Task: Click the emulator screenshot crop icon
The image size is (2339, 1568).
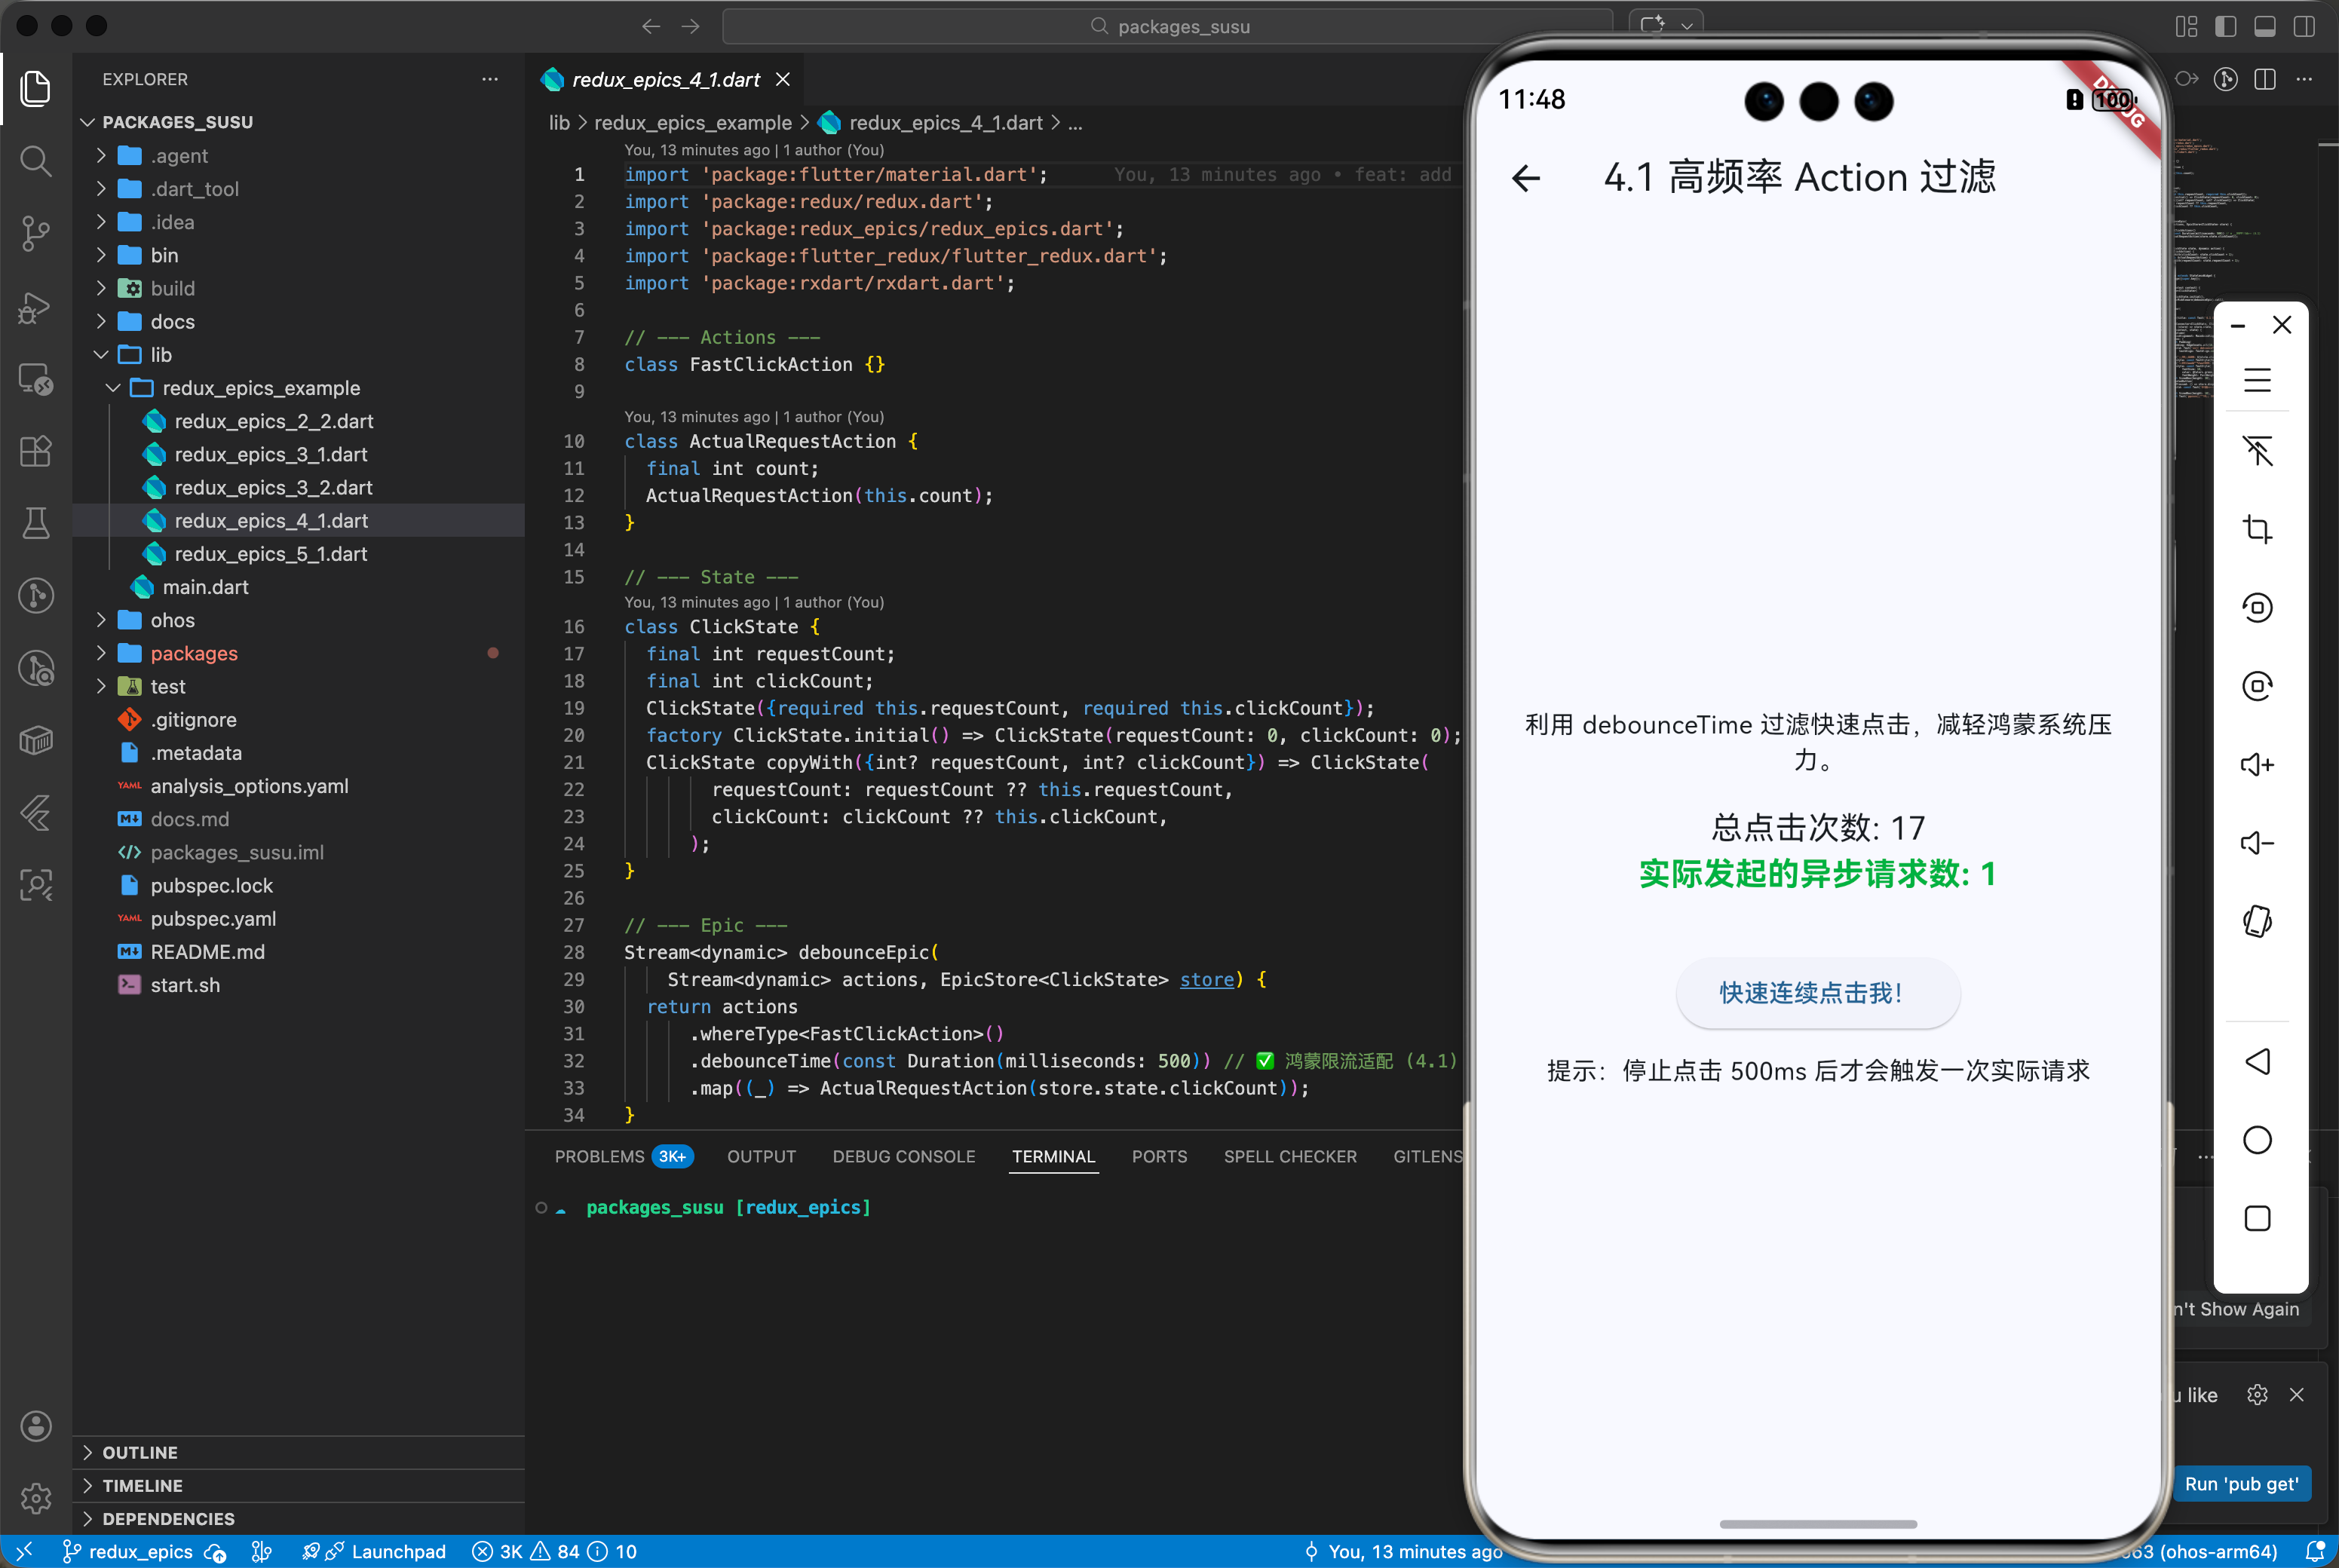Action: click(2257, 528)
